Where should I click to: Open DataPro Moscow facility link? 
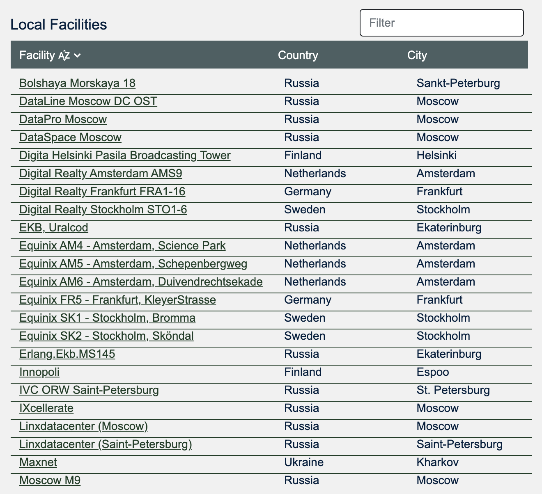[63, 119]
